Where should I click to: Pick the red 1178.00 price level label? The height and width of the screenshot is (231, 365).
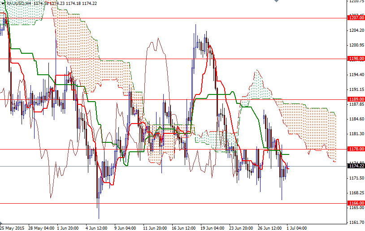pyautogui.click(x=356, y=149)
